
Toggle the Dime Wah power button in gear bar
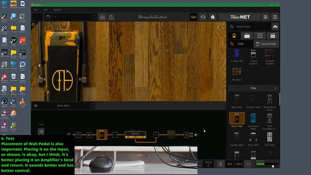[35, 106]
